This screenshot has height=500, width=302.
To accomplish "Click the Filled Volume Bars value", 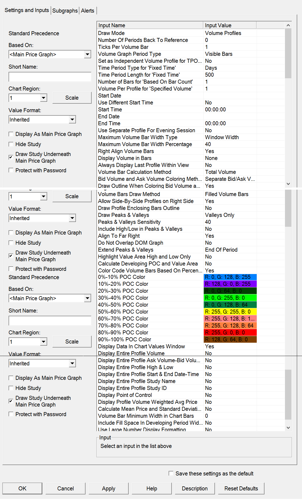I will click(227, 194).
